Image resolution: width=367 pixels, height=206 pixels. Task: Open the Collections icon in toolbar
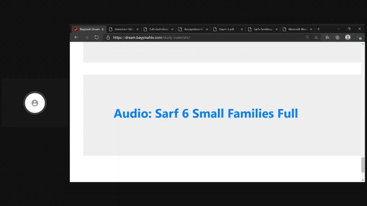tap(337, 37)
